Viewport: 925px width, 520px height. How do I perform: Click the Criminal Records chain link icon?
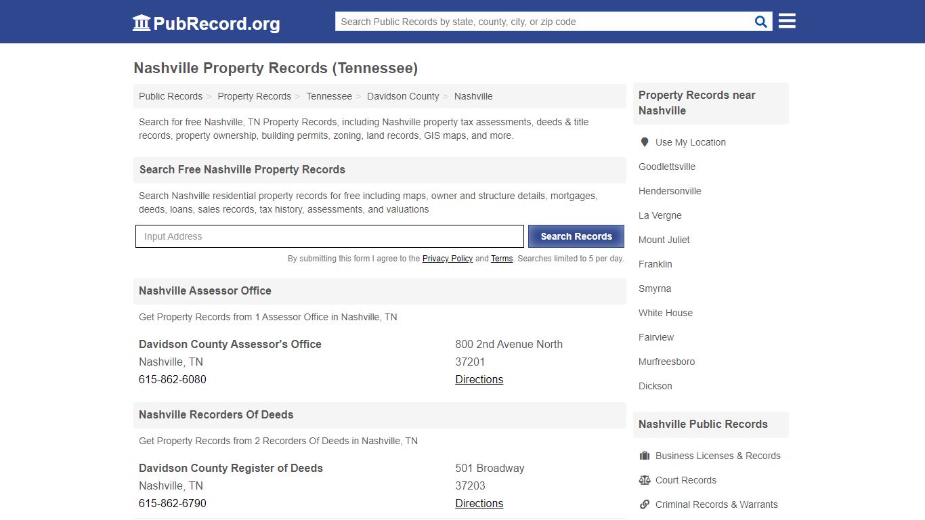tap(645, 504)
